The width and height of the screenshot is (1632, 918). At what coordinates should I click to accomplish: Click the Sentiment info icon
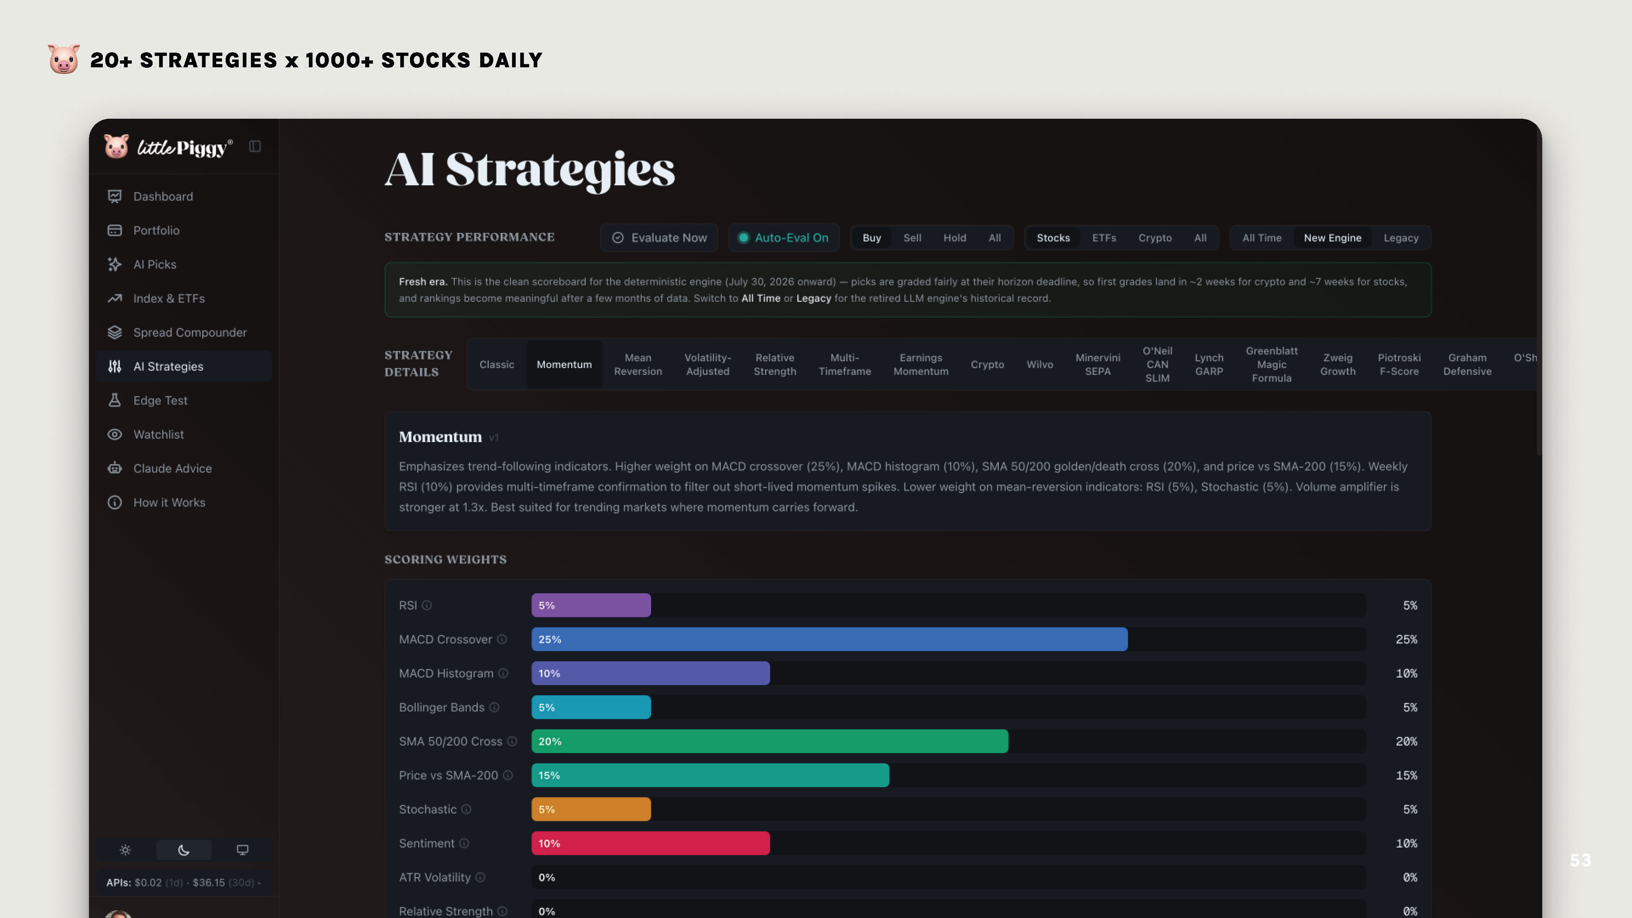pyautogui.click(x=464, y=843)
